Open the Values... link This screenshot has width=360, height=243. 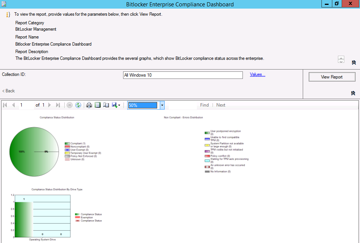[257, 74]
